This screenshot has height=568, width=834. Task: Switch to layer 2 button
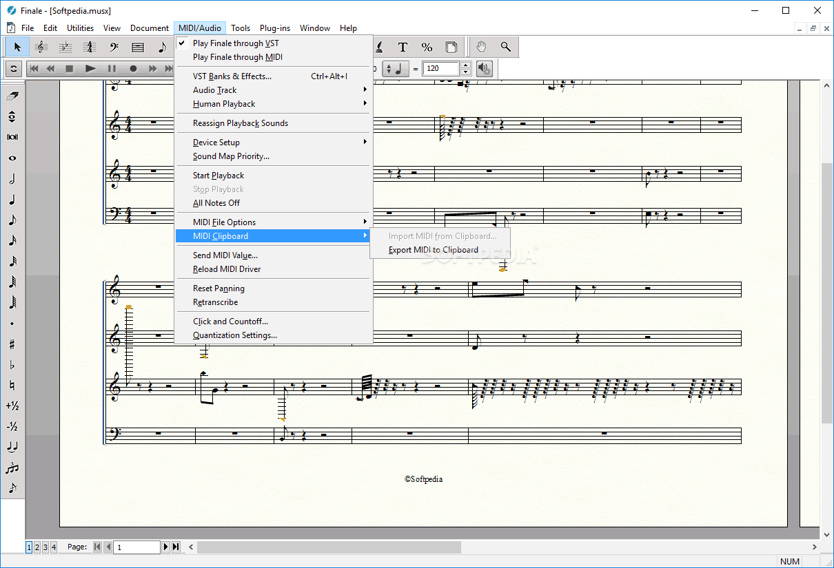coord(37,547)
